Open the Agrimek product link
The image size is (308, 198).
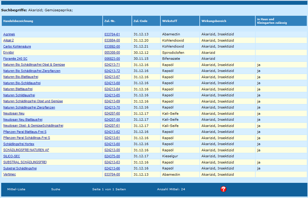click(9, 34)
